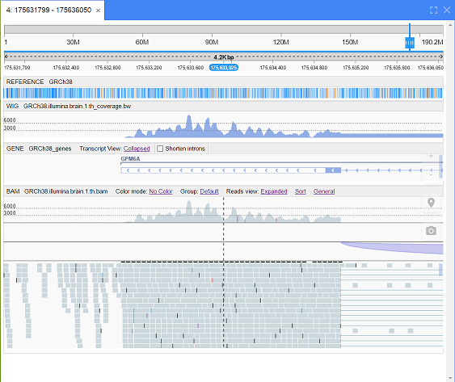Image resolution: width=455 pixels, height=382 pixels.
Task: Click the 30M mark on chromosome ruler
Action: tap(73, 42)
